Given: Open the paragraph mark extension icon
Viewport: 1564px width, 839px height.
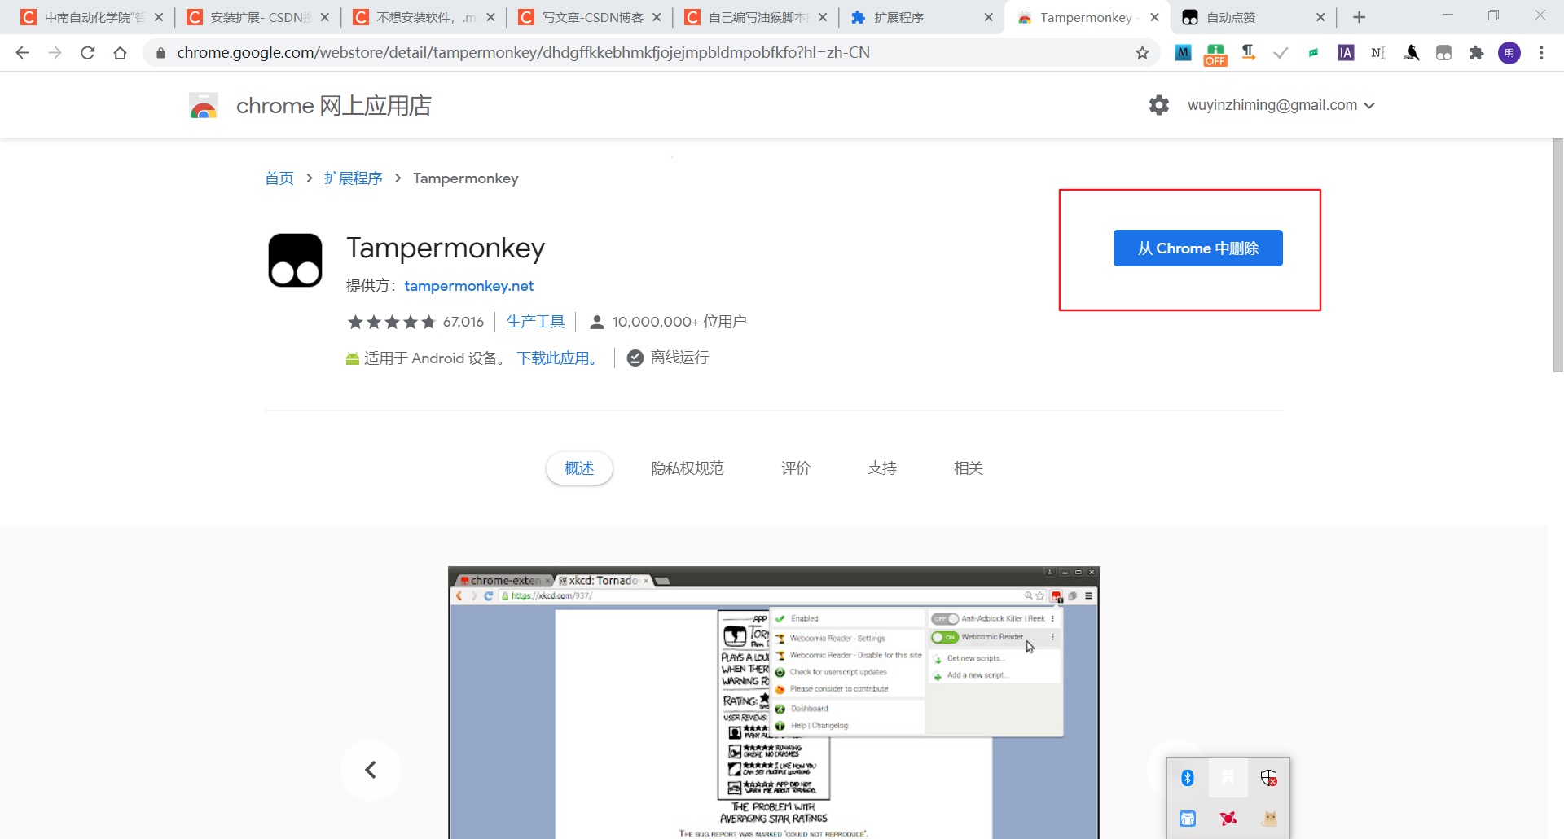Looking at the screenshot, I should [1248, 53].
